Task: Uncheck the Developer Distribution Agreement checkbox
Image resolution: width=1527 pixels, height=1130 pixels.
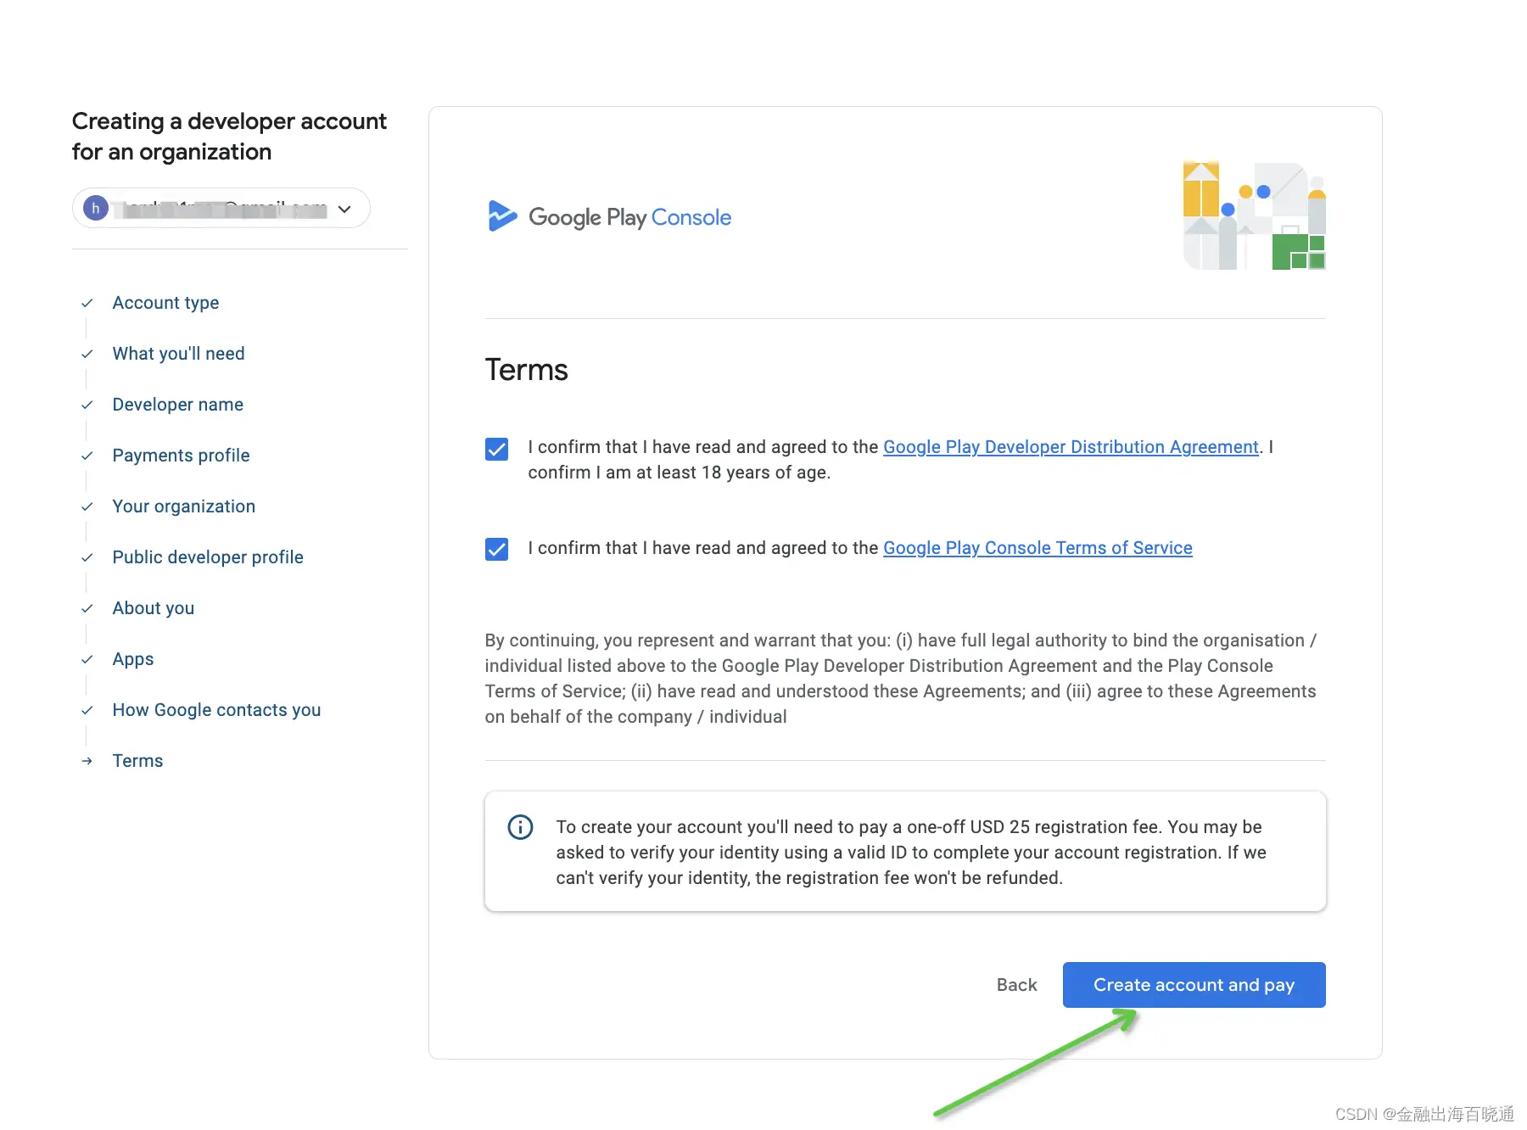Action: (496, 449)
